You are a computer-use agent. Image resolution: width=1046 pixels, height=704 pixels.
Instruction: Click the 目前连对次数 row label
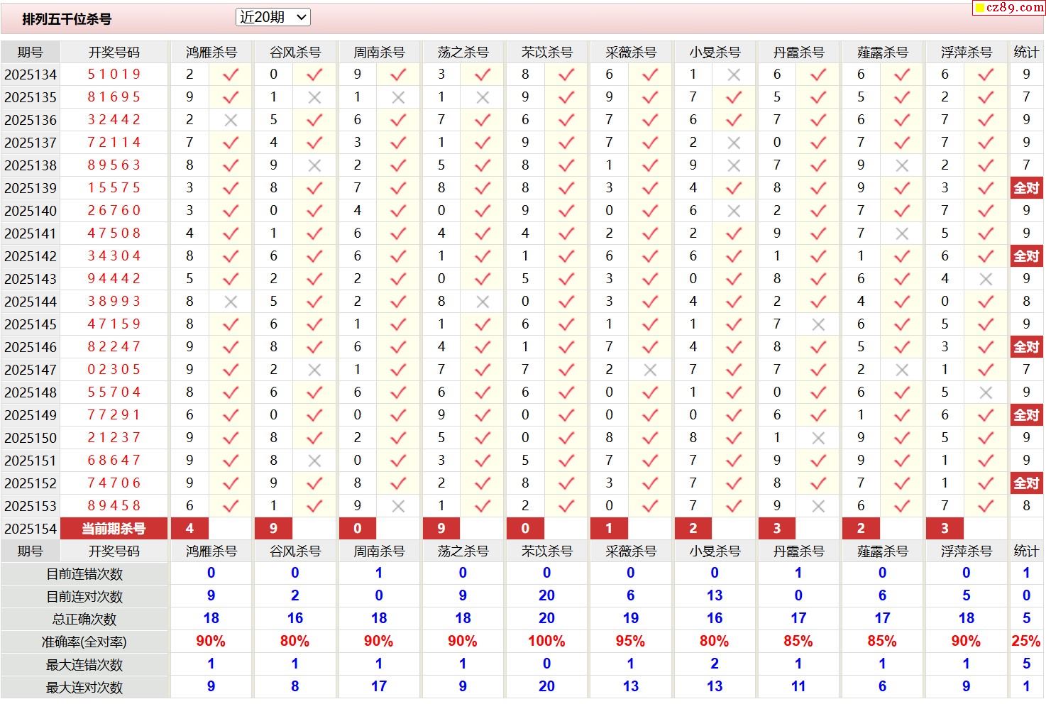pos(84,597)
